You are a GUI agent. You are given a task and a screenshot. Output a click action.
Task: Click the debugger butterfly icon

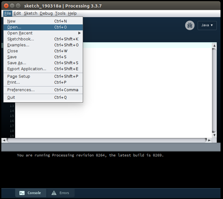tap(189, 25)
